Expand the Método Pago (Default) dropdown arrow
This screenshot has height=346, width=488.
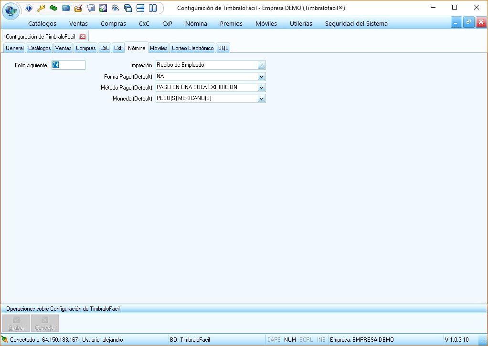[262, 88]
